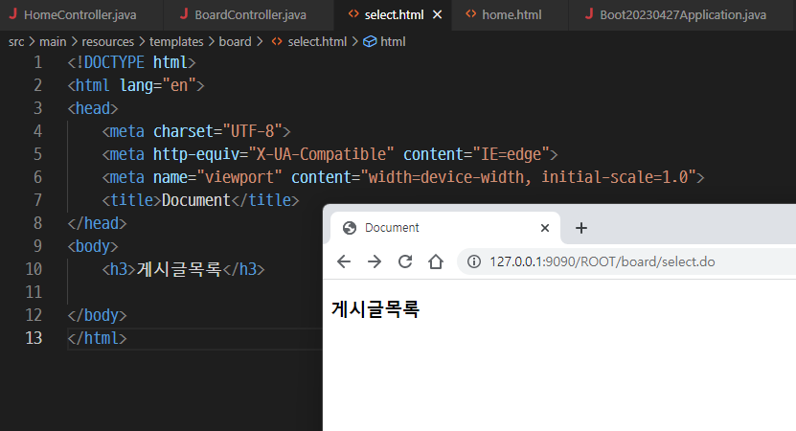The height and width of the screenshot is (431, 796).
Task: Click the h3 게시글목록 code line
Action: pyautogui.click(x=183, y=269)
